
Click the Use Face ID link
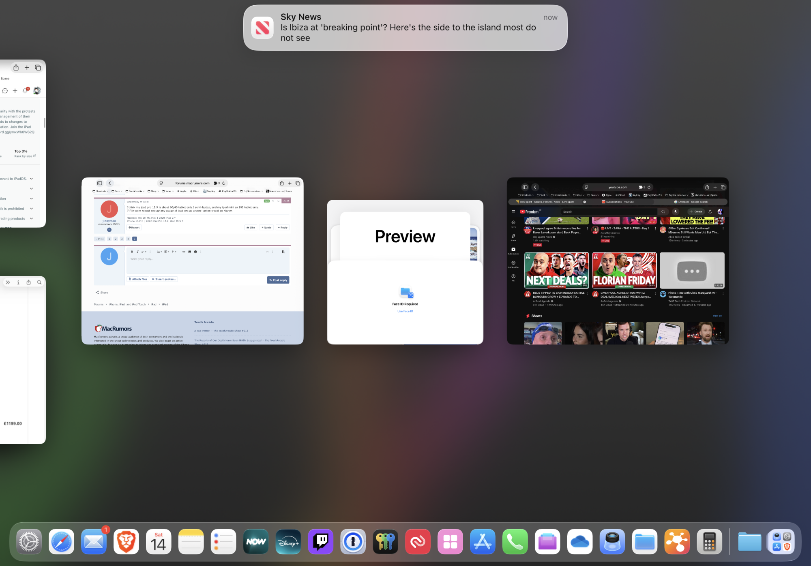(x=405, y=311)
